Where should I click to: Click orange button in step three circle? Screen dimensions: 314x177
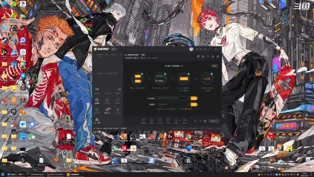pos(184,79)
